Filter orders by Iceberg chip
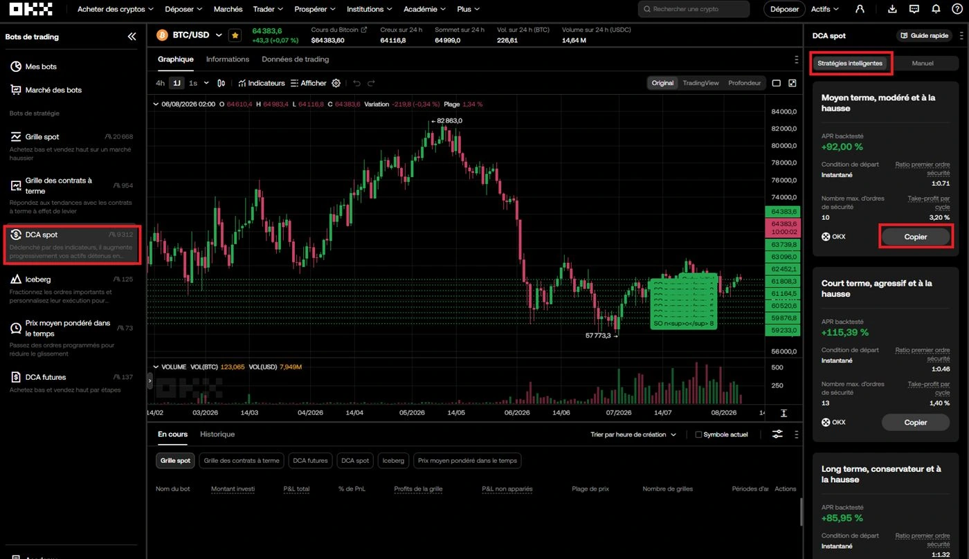This screenshot has height=559, width=969. pos(394,461)
